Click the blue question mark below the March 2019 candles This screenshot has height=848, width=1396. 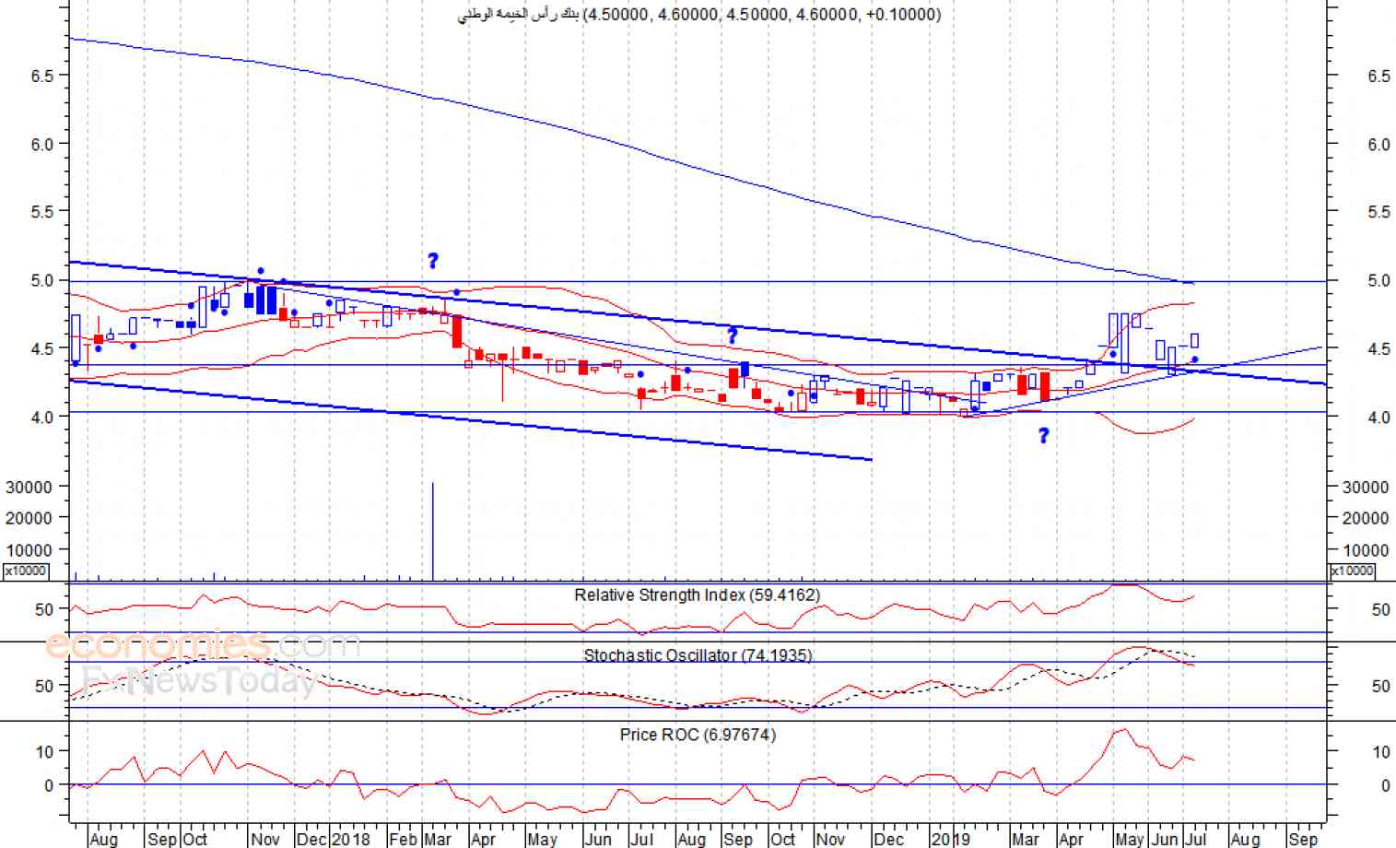[x=1044, y=435]
